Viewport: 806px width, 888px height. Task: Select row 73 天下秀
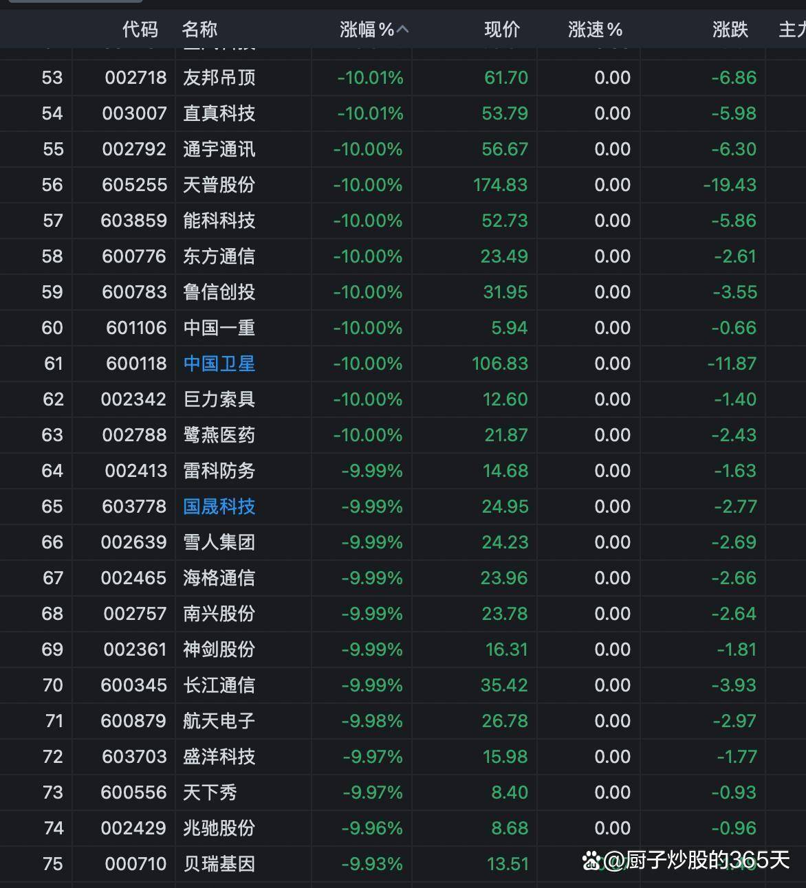click(x=210, y=792)
